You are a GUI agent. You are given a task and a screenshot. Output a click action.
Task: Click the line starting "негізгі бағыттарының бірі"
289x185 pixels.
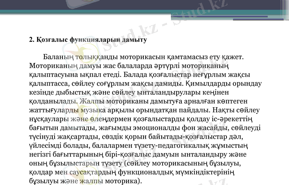click(138, 154)
